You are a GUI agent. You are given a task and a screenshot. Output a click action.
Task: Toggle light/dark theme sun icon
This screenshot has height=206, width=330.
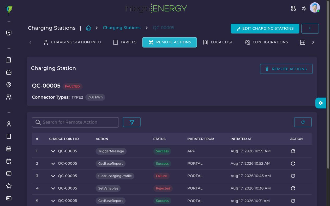pyautogui.click(x=304, y=8)
